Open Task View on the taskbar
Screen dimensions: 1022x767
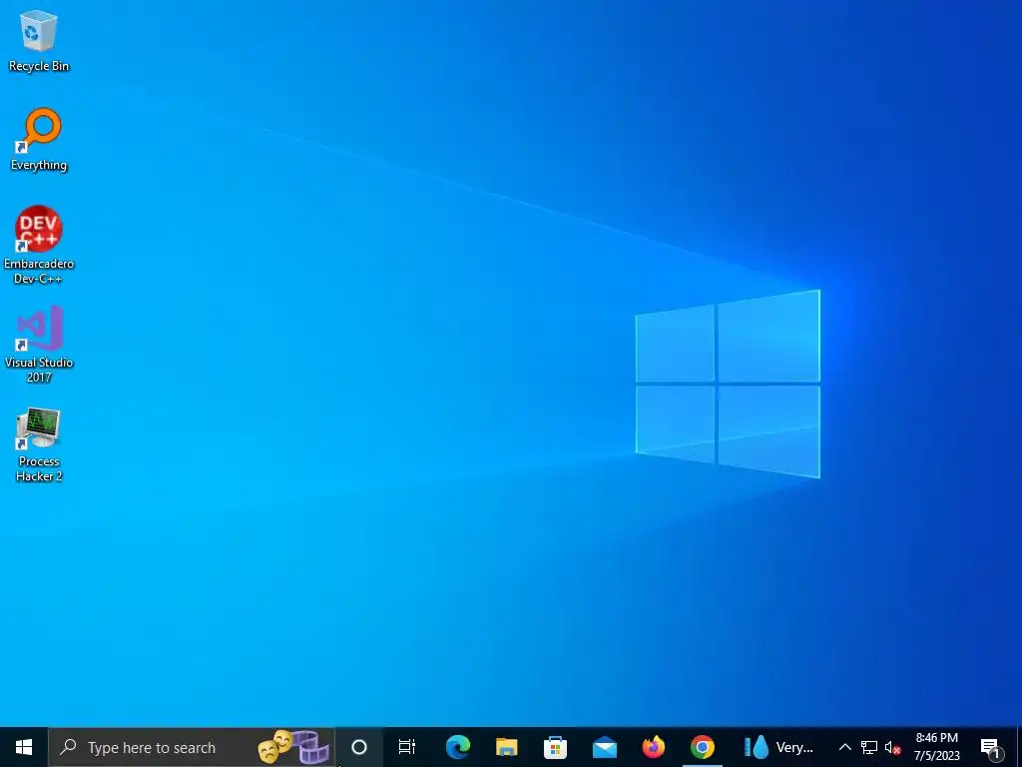point(407,747)
